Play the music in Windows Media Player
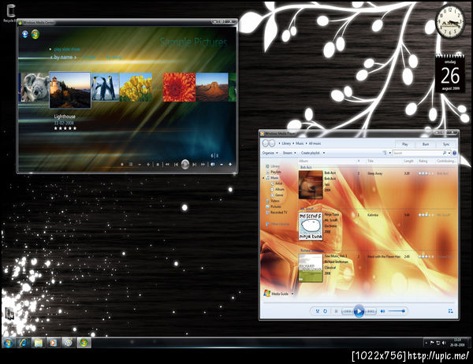Image resolution: width=473 pixels, height=364 pixels. (x=359, y=311)
